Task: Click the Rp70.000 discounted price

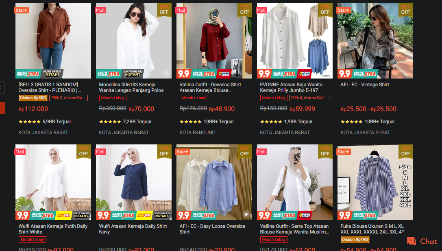Action: click(141, 109)
